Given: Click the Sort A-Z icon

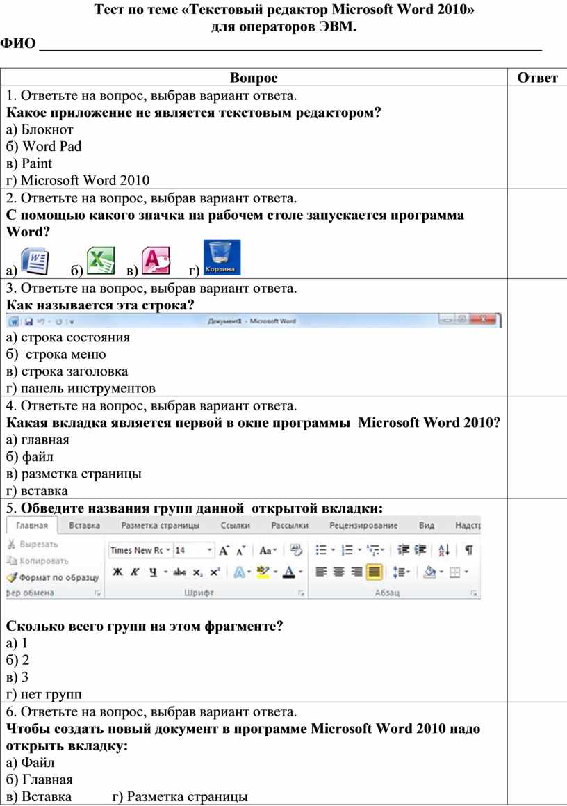Looking at the screenshot, I should click(x=444, y=550).
